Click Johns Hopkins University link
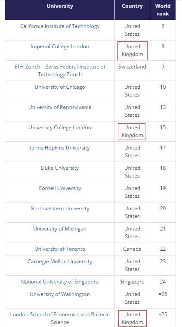182x327 pixels. [60, 148]
